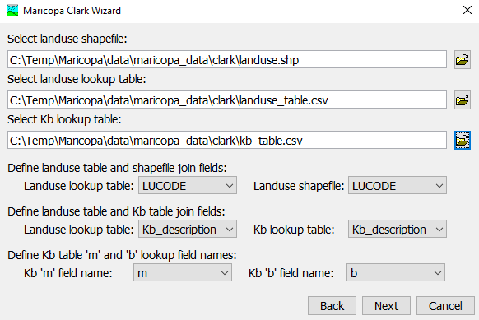The width and height of the screenshot is (479, 320).
Task: Close the Maricopa Clark Wizard window
Action: click(x=467, y=10)
